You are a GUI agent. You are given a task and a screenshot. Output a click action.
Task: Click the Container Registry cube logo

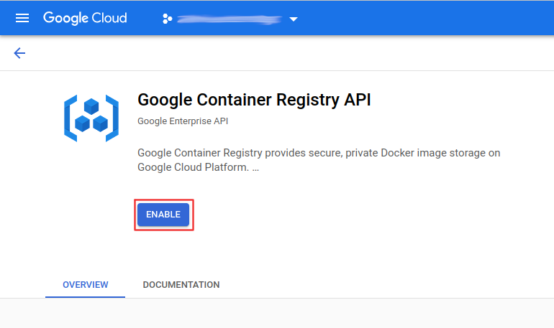tap(91, 118)
